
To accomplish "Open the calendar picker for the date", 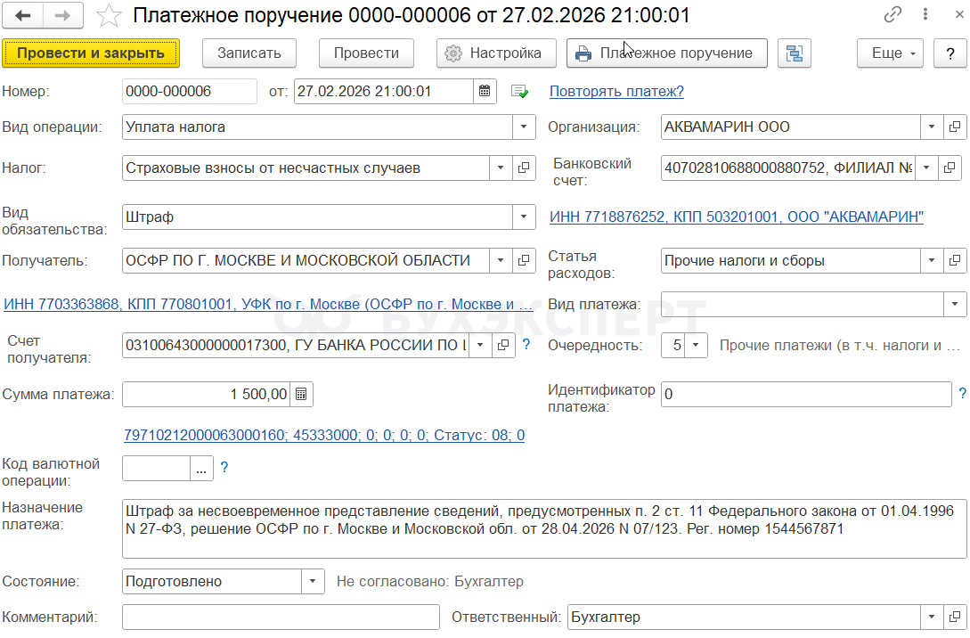I will (485, 91).
